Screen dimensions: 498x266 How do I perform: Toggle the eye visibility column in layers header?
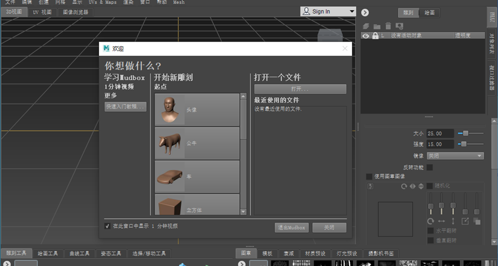click(x=366, y=36)
